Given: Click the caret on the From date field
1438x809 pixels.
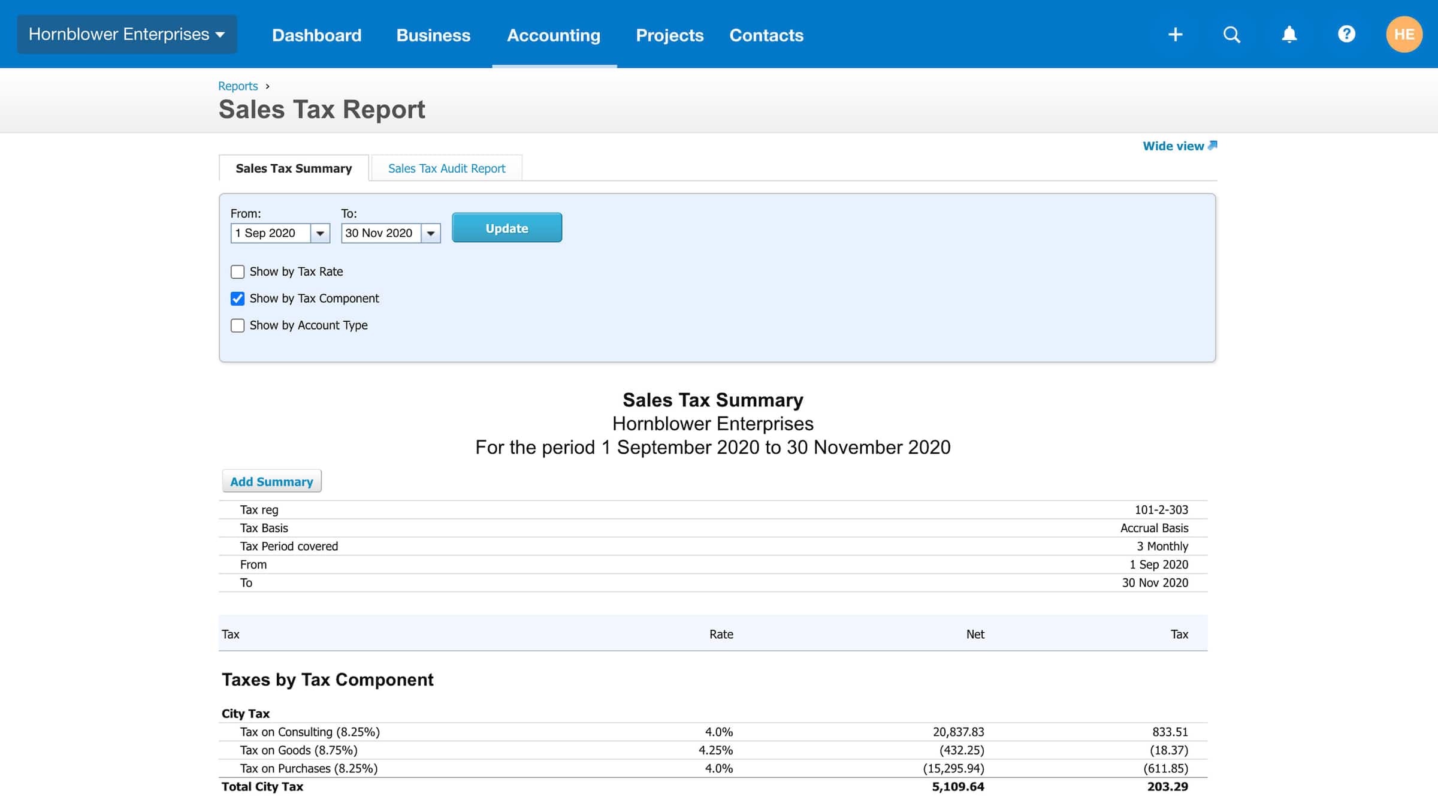Looking at the screenshot, I should point(321,233).
